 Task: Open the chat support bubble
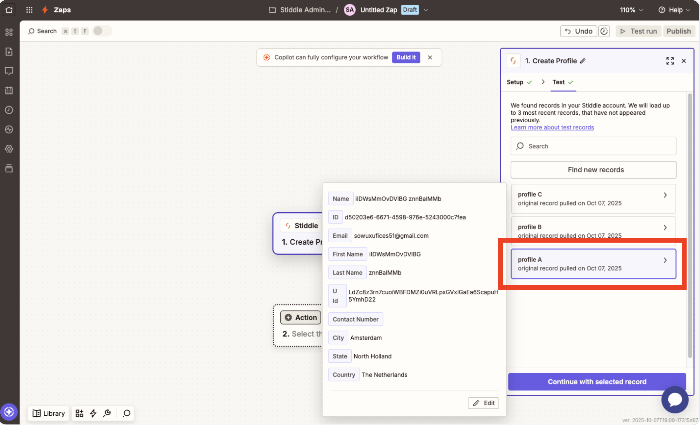click(674, 399)
